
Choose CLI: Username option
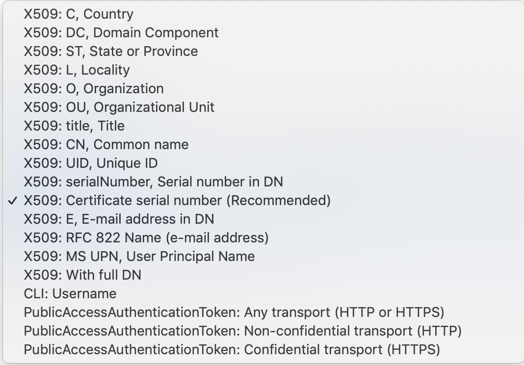[x=70, y=294]
